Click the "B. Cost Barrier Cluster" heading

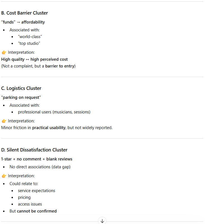(x=24, y=13)
